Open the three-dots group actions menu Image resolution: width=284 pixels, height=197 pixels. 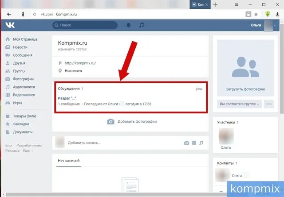(269, 104)
